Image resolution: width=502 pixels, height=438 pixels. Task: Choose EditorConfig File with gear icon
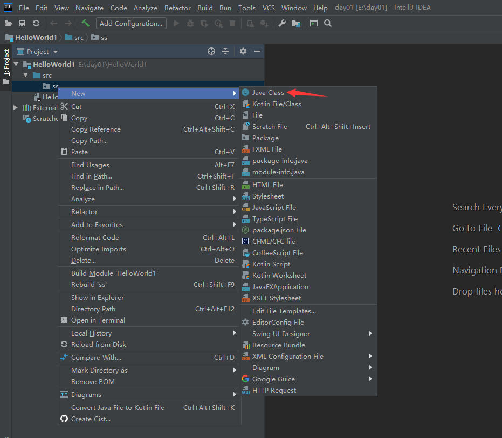[308, 323]
